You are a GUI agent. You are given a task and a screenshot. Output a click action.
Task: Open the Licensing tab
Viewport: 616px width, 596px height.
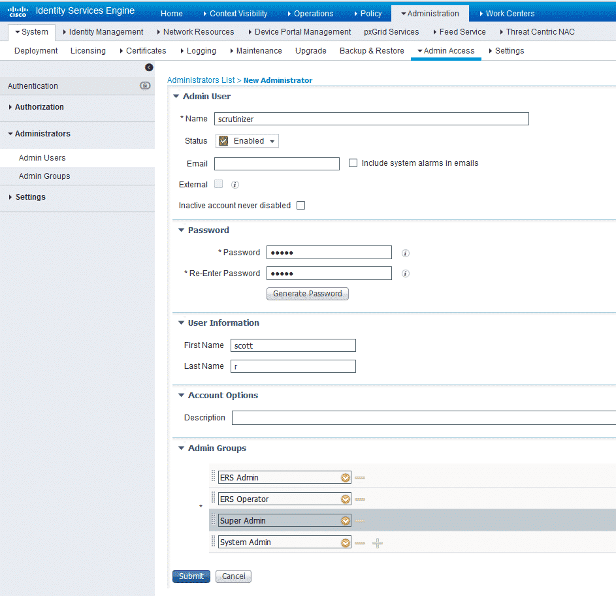click(x=88, y=51)
